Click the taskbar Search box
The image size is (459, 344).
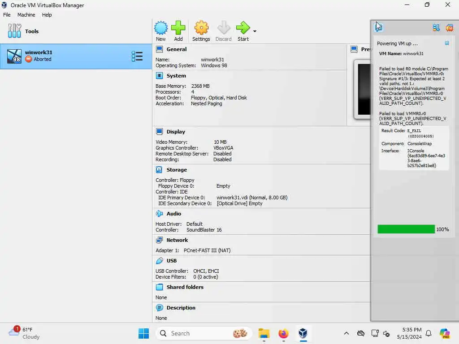tap(204, 333)
